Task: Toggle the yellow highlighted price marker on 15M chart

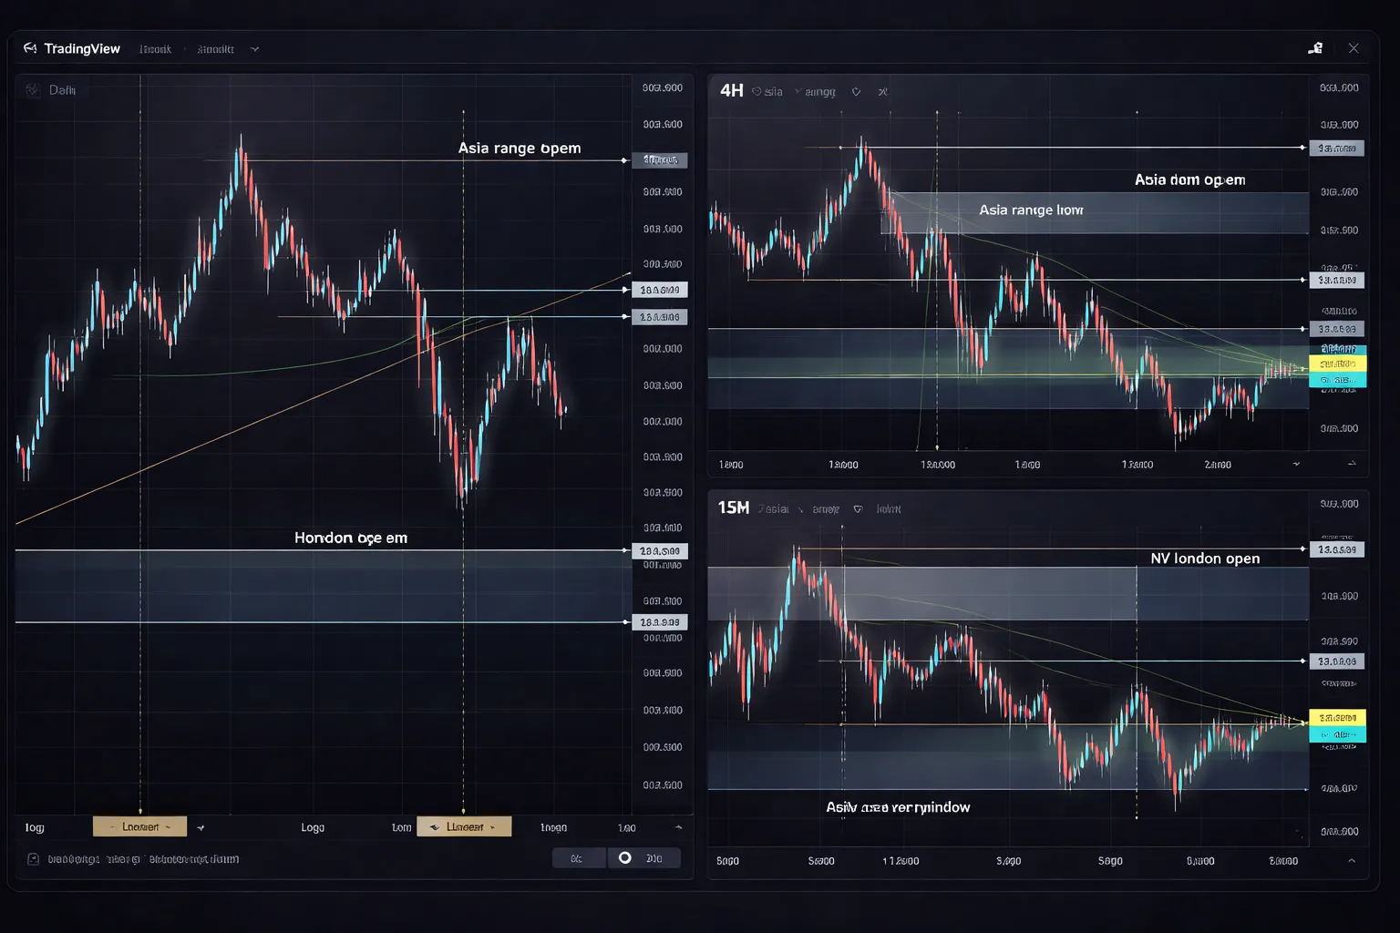Action: (x=1337, y=718)
